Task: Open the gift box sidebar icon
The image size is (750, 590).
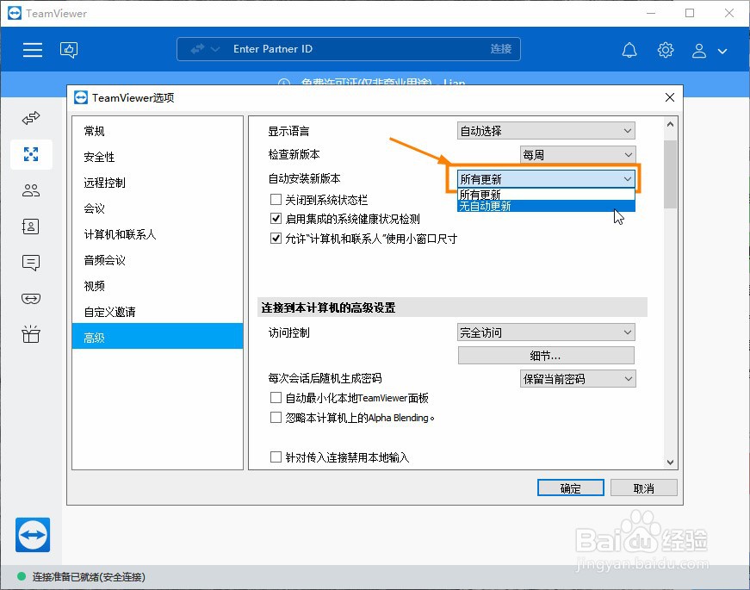Action: 31,334
